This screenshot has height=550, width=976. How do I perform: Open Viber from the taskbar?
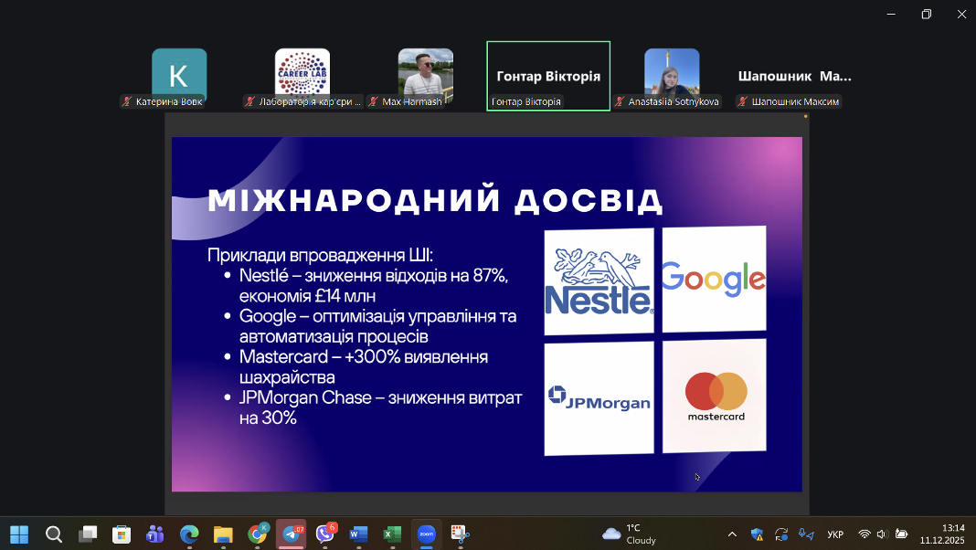coord(324,534)
